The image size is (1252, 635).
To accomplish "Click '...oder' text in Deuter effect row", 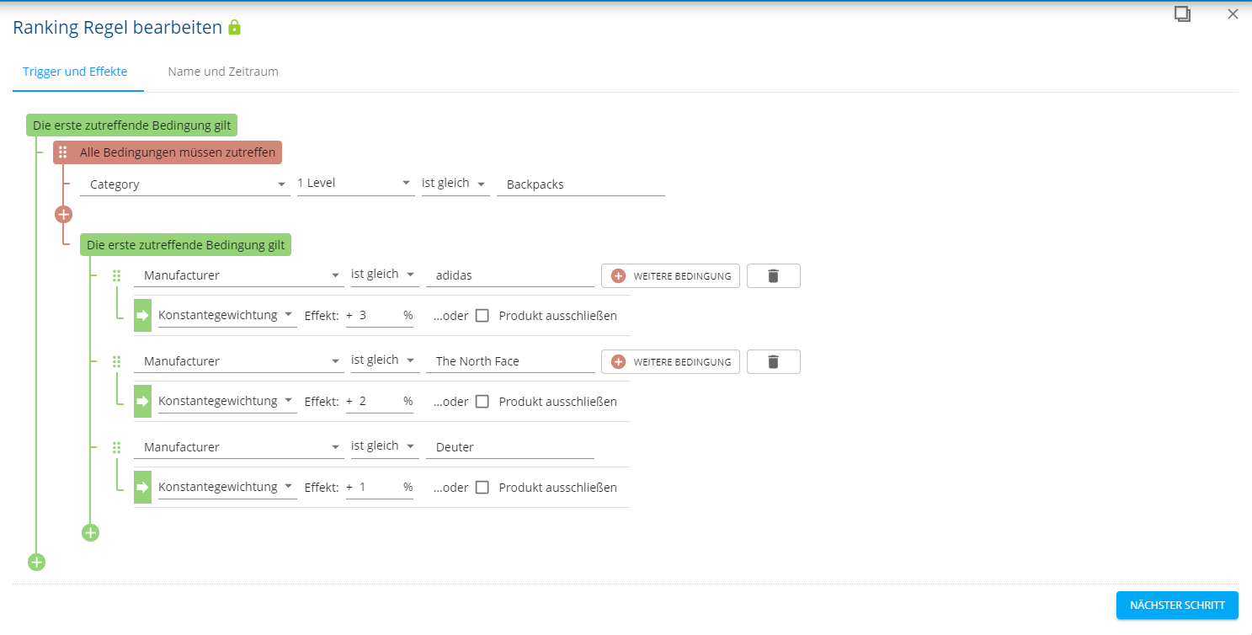I will pyautogui.click(x=450, y=488).
